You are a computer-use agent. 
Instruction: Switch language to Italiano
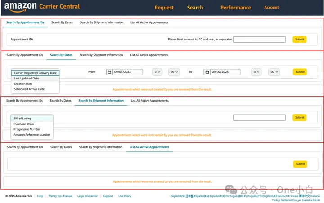click(315, 196)
